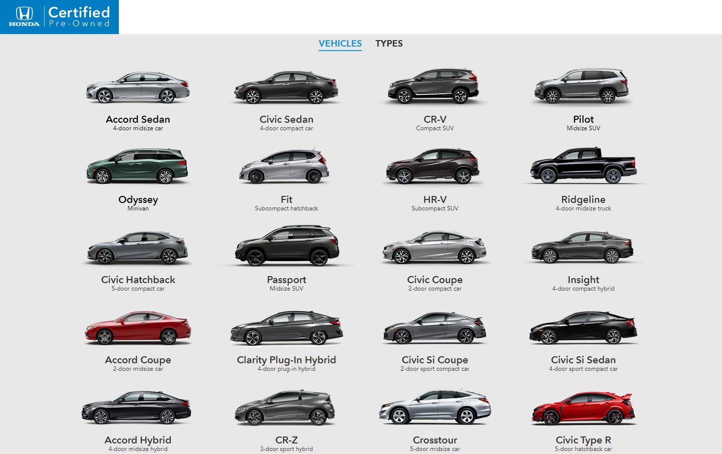Open the Insight title link
The image size is (722, 454).
coord(583,280)
